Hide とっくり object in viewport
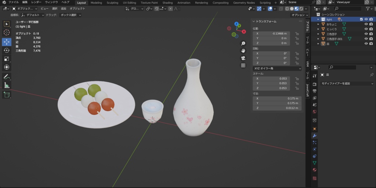 tap(366, 29)
